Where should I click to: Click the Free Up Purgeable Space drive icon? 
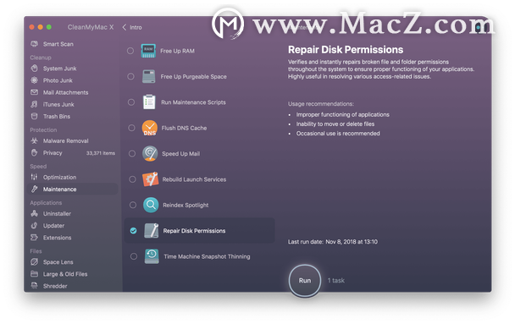tap(148, 76)
